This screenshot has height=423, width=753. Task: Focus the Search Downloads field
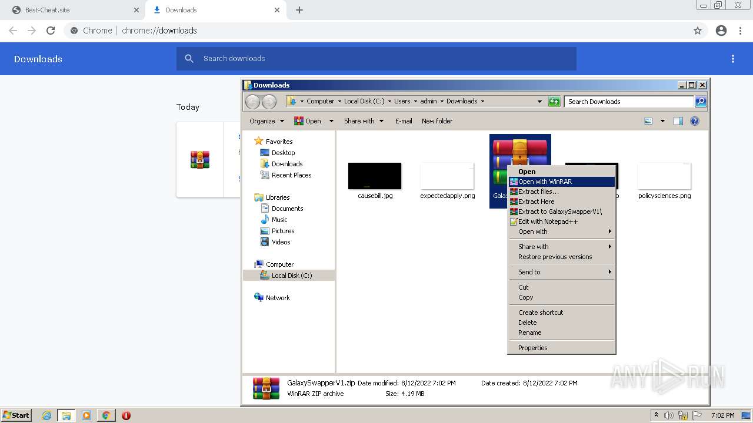point(629,102)
